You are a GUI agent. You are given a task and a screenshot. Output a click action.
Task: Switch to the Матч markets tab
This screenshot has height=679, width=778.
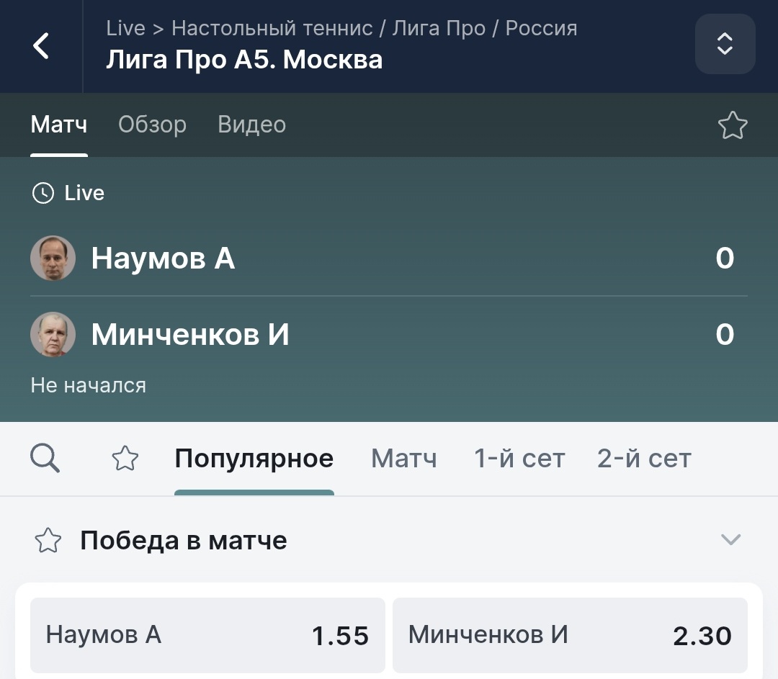point(403,459)
